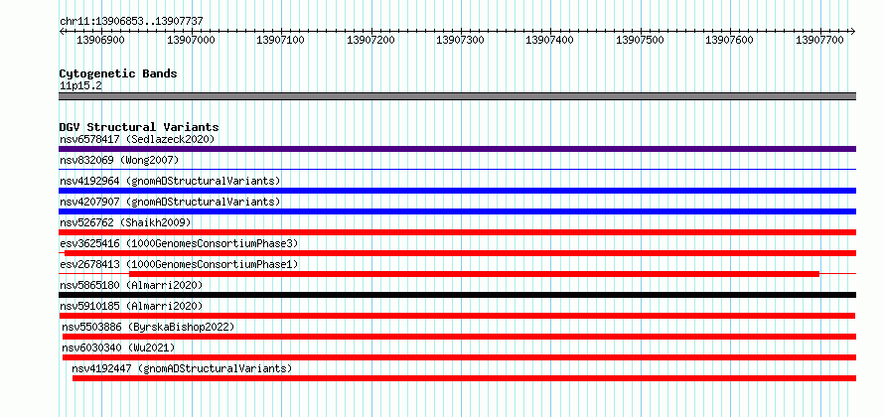Screen dimensions: 884x417
Task: Click ruler position 13907400
Action: [x=550, y=40]
